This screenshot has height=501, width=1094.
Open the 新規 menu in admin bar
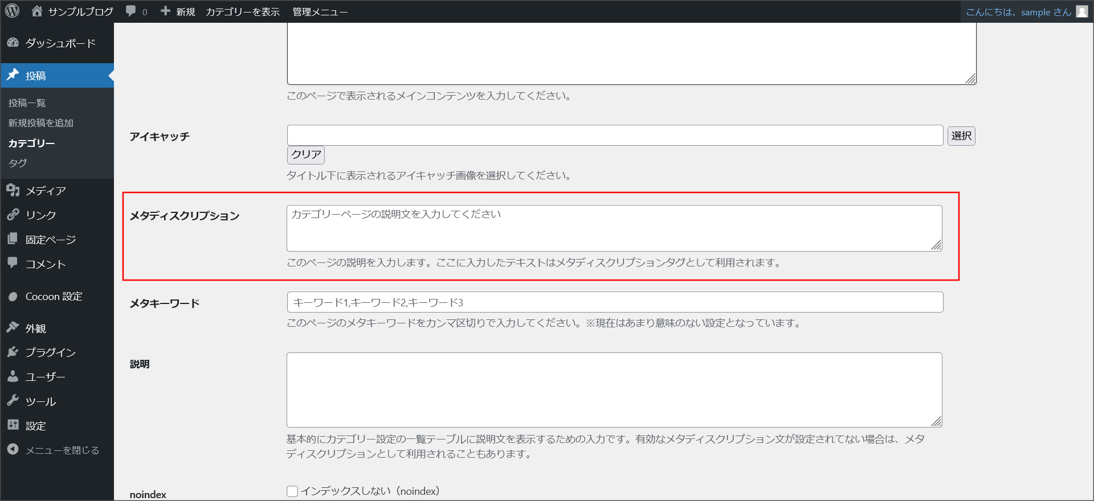click(178, 11)
